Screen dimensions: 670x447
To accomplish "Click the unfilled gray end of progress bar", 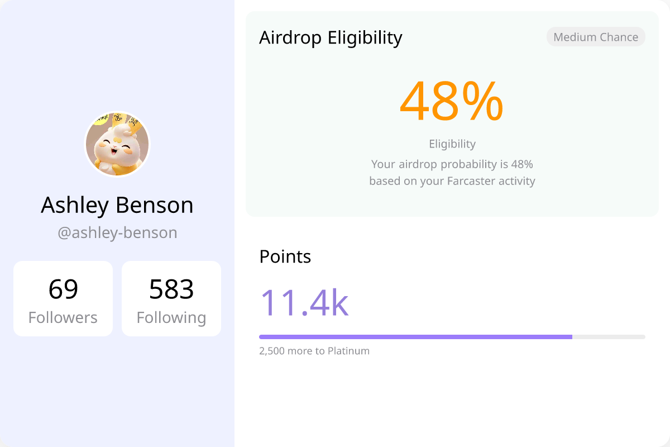I will coord(609,337).
